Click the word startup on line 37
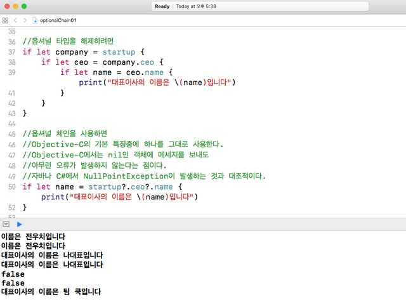406x304 pixels. coord(119,52)
